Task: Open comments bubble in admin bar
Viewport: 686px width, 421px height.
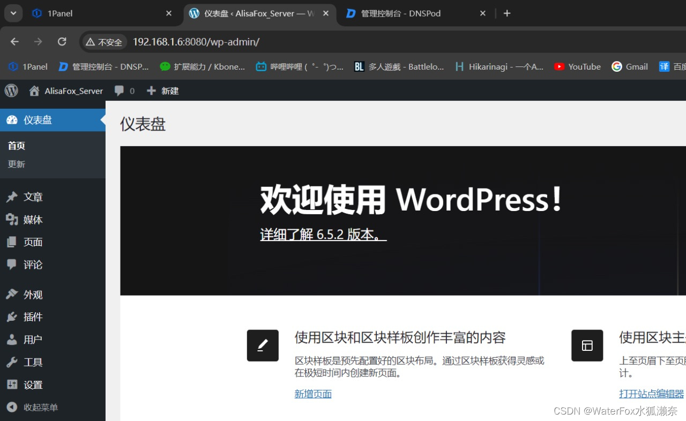Action: 124,91
